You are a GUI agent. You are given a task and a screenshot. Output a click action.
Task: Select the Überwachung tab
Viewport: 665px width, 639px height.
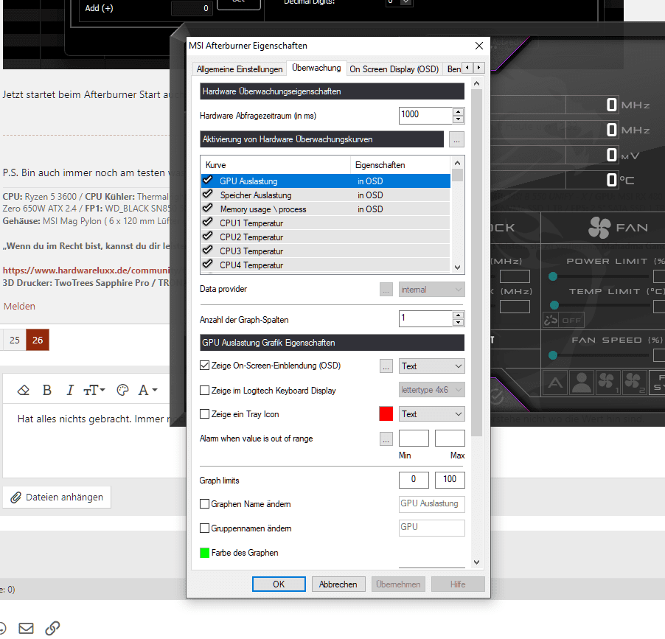316,68
